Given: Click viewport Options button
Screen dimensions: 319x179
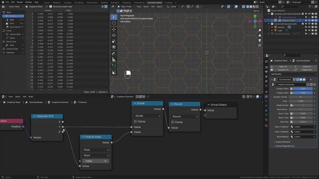Looking at the screenshot, I should [257, 11].
